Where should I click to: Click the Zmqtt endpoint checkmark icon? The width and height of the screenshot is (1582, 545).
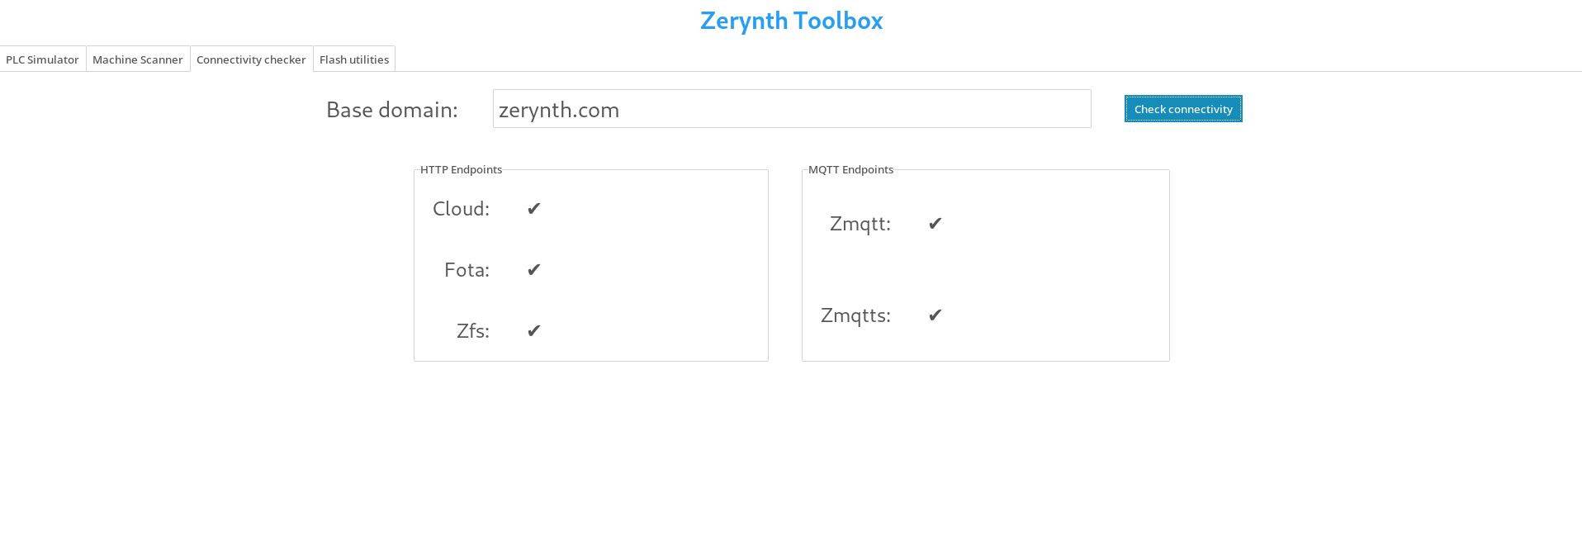pyautogui.click(x=935, y=224)
